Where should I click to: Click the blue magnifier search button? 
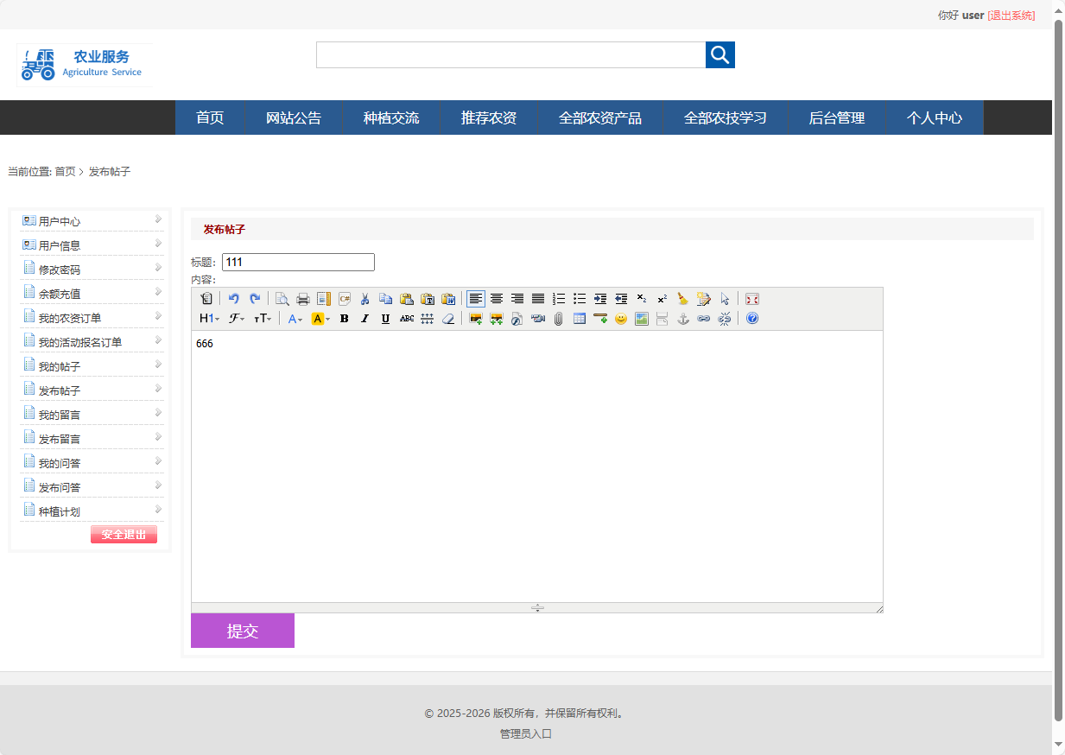[x=720, y=55]
